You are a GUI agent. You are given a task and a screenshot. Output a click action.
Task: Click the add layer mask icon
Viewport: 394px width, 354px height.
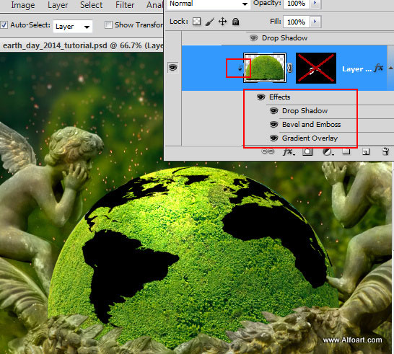[307, 151]
